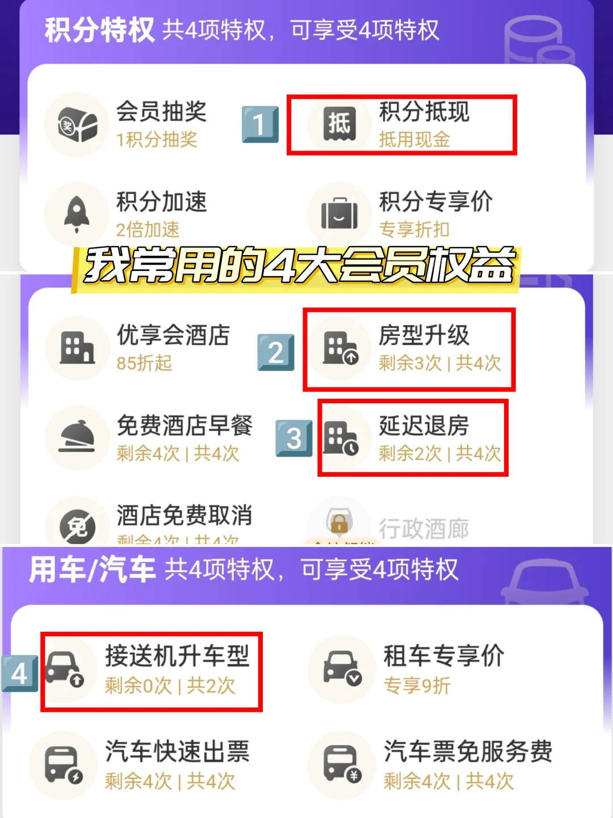Tap the 优享会酒店 building icon
This screenshot has height=818, width=613.
pyautogui.click(x=77, y=348)
